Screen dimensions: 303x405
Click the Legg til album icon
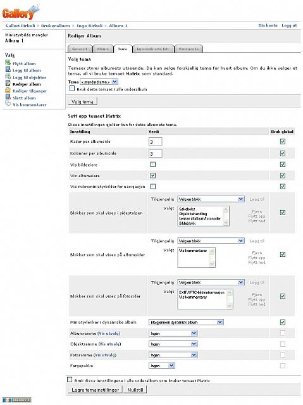pyautogui.click(x=8, y=70)
